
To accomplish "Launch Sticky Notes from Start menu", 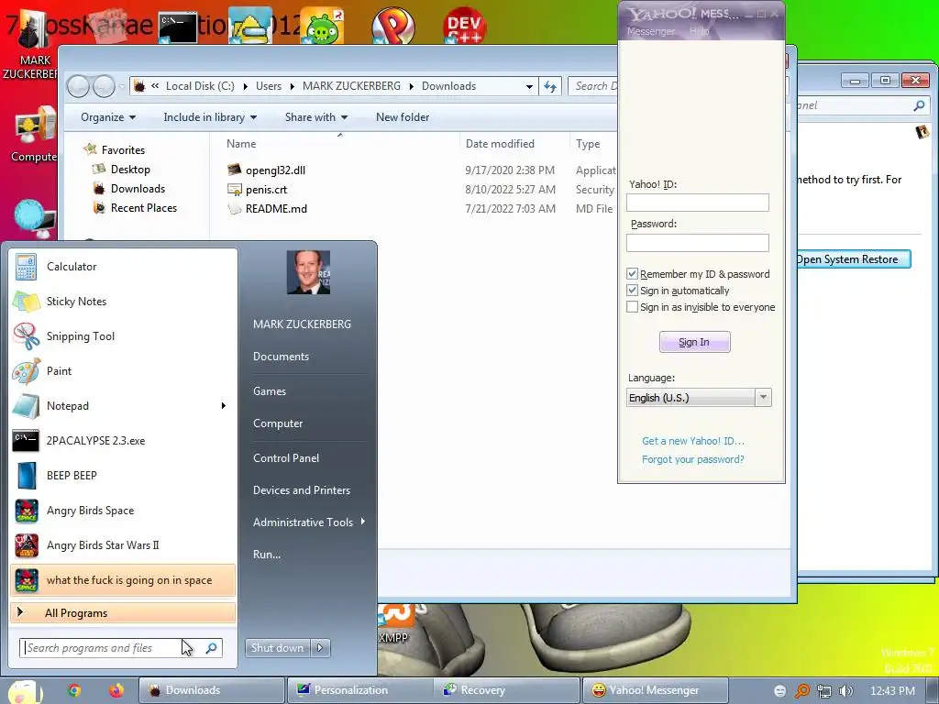I will point(123,302).
